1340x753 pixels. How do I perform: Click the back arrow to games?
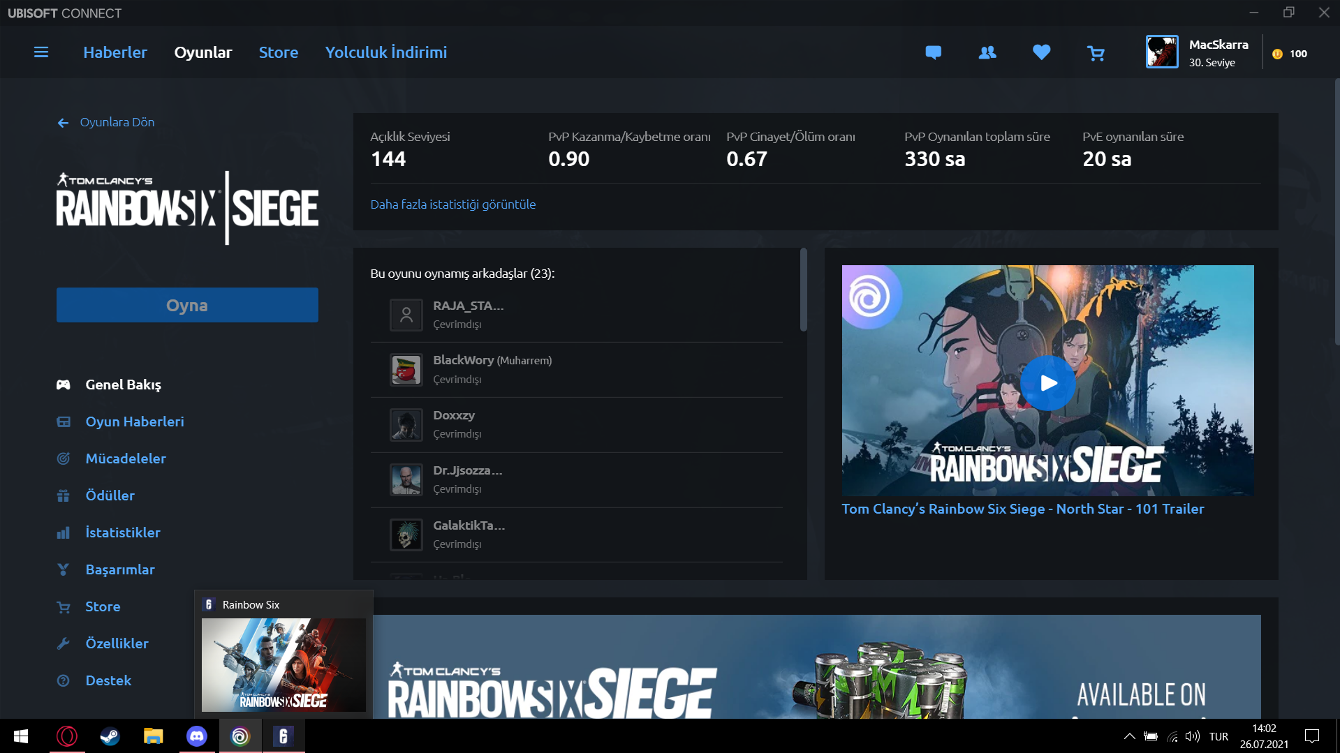tap(63, 123)
